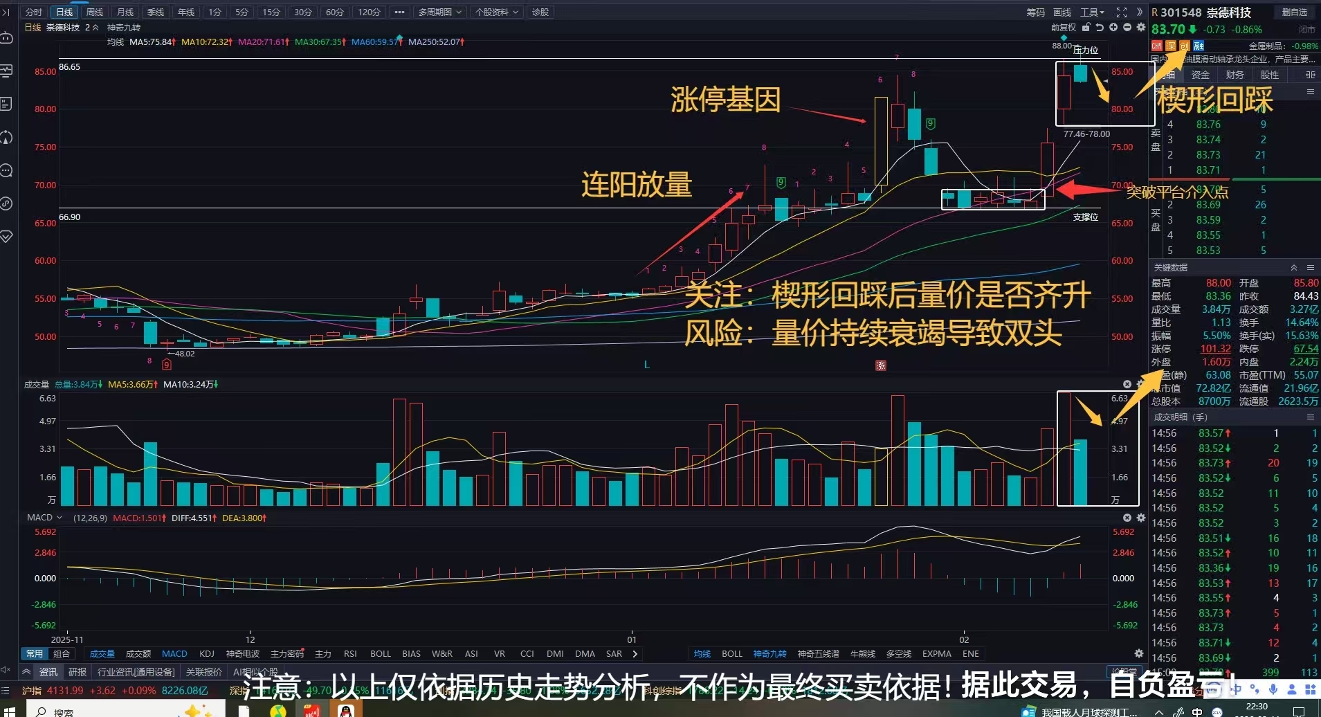Click the heart favorites icon in left sidebar
Image resolution: width=1321 pixels, height=717 pixels.
(6, 237)
